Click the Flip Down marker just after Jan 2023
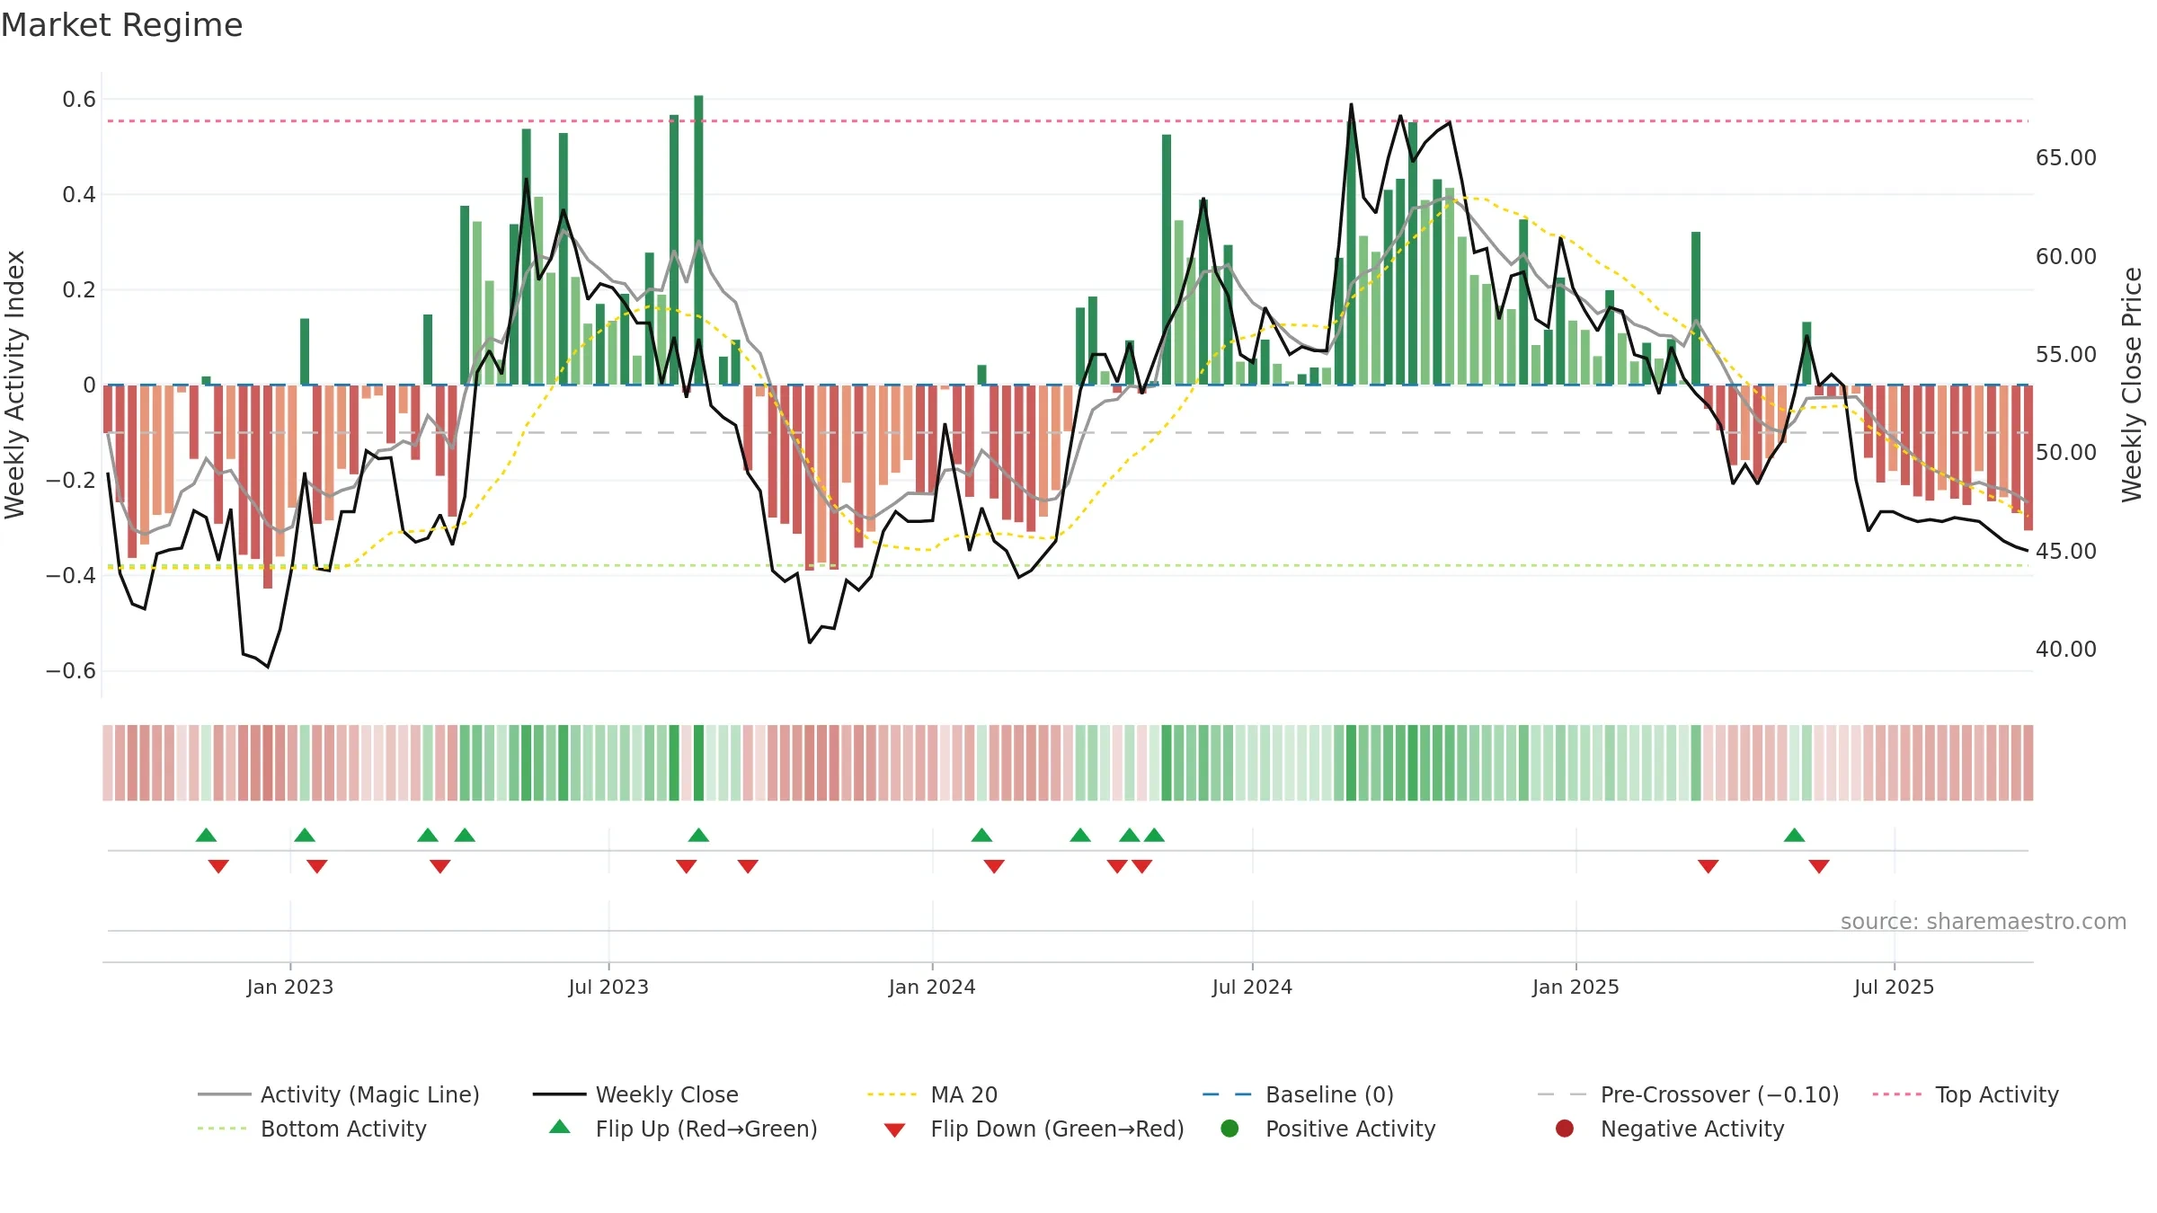The width and height of the screenshot is (2157, 1213). (x=316, y=866)
